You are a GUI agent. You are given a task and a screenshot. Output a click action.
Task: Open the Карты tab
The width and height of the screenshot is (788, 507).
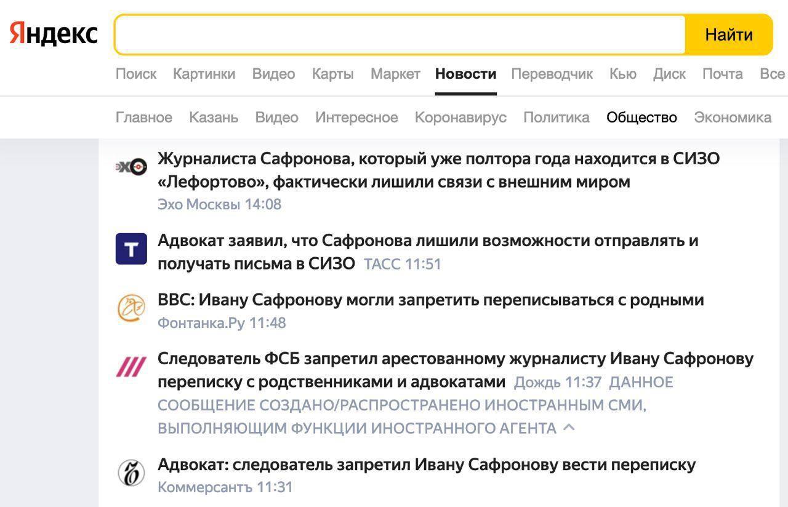(332, 74)
